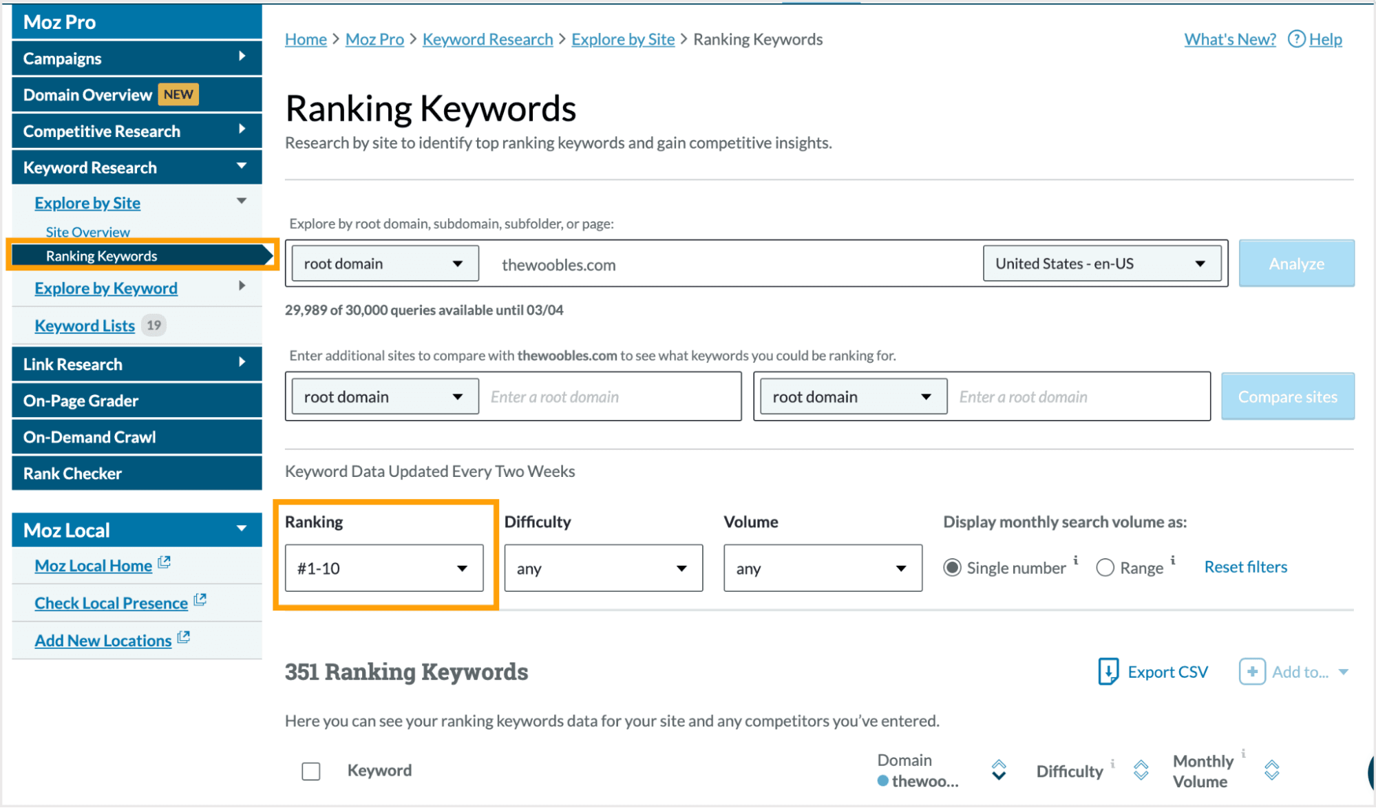Screen dimensions: 1376x808
Task: Click Single number info icon
Action: point(1076,560)
